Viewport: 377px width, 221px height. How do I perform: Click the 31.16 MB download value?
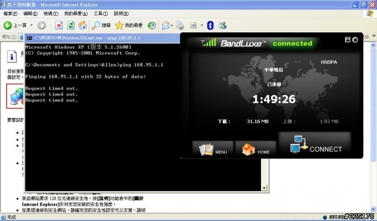coord(257,121)
